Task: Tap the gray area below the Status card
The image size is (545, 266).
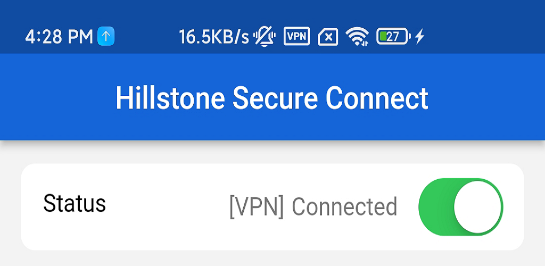Action: tap(272, 259)
